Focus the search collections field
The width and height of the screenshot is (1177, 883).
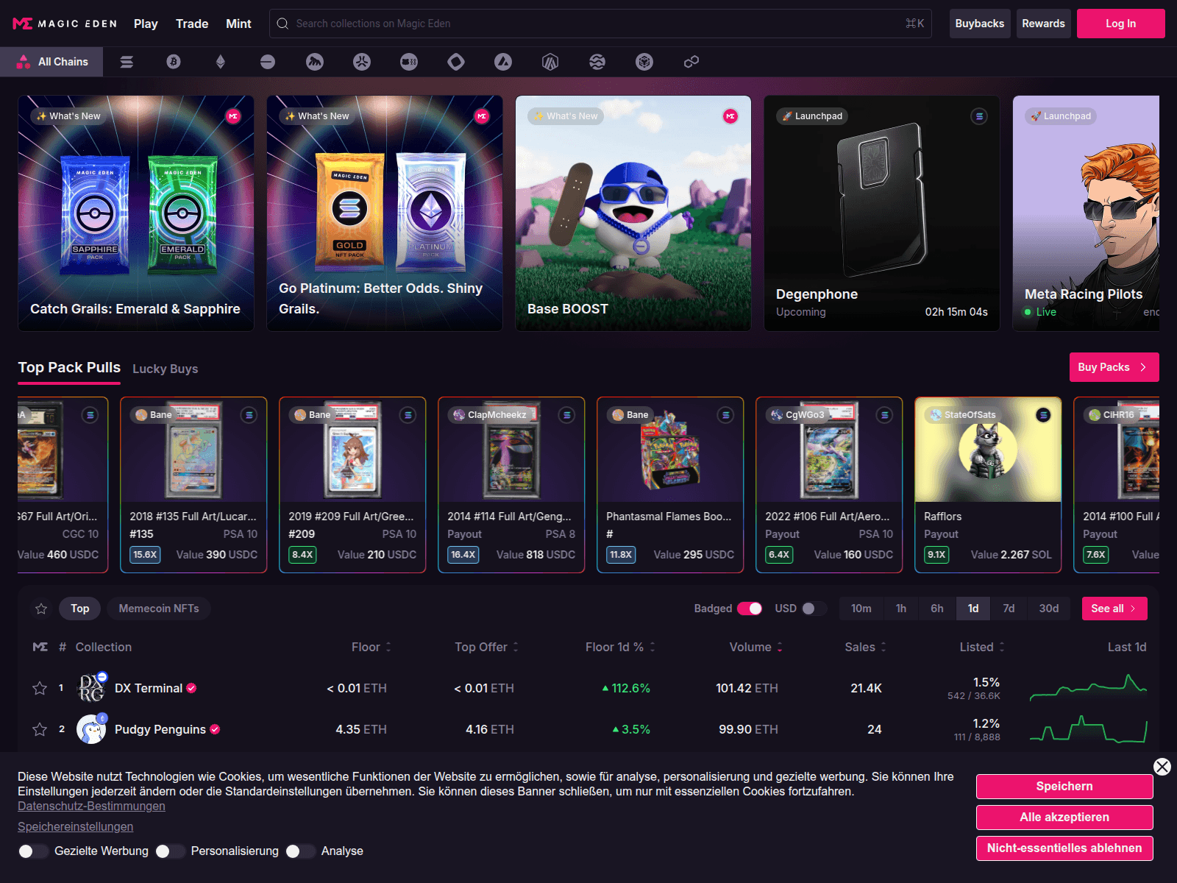[x=600, y=24]
